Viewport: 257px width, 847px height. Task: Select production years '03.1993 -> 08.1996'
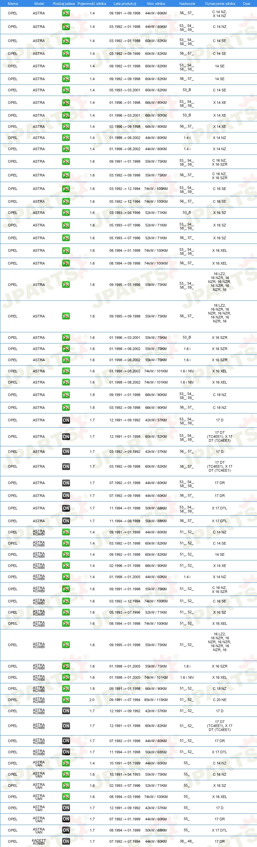(x=125, y=213)
